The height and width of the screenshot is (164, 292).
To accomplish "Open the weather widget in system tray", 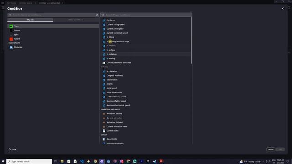I will (250, 161).
